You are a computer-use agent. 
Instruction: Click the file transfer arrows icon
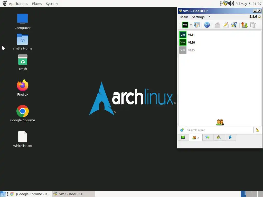point(245,25)
